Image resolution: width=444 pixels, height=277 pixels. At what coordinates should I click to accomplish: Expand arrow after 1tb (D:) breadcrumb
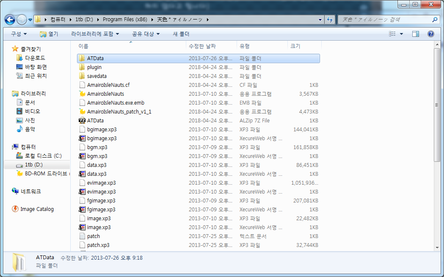coord(98,19)
